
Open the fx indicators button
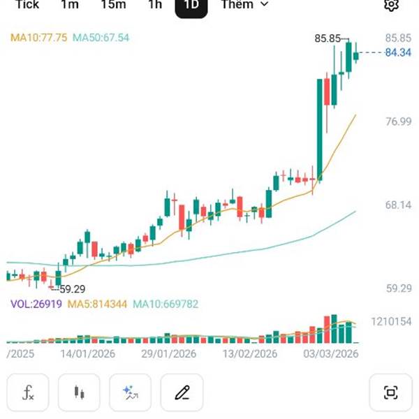[x=28, y=392]
